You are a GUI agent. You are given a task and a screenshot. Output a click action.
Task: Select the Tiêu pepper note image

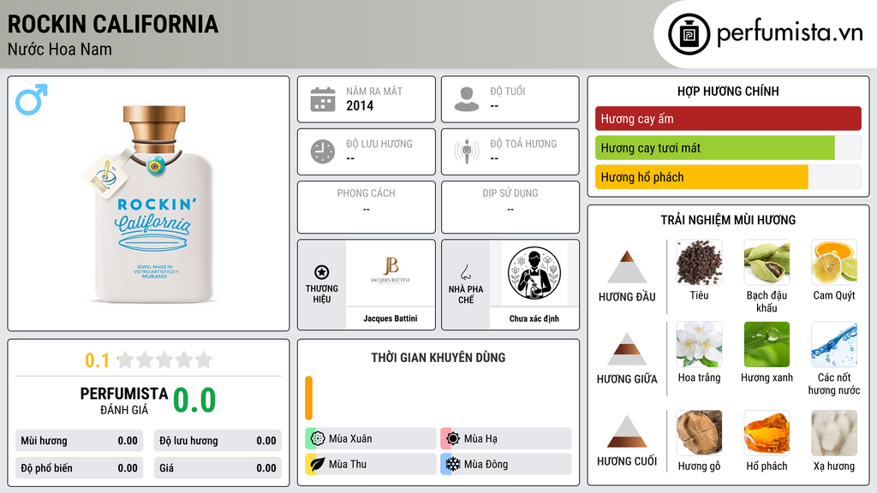point(699,262)
